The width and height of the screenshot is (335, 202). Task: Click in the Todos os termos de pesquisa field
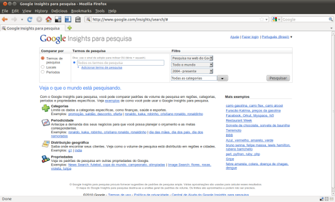(x=121, y=62)
